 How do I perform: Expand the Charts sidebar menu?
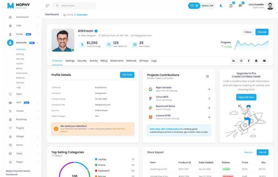point(24,111)
